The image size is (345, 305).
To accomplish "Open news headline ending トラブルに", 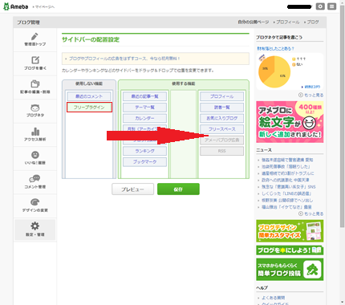I will pos(288,173).
